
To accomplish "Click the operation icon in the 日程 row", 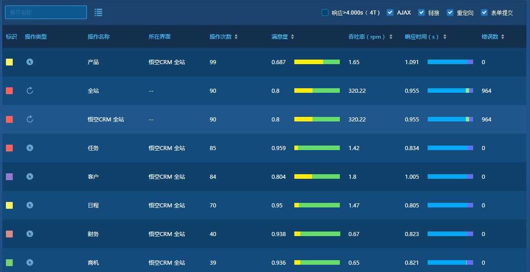I will [30, 205].
